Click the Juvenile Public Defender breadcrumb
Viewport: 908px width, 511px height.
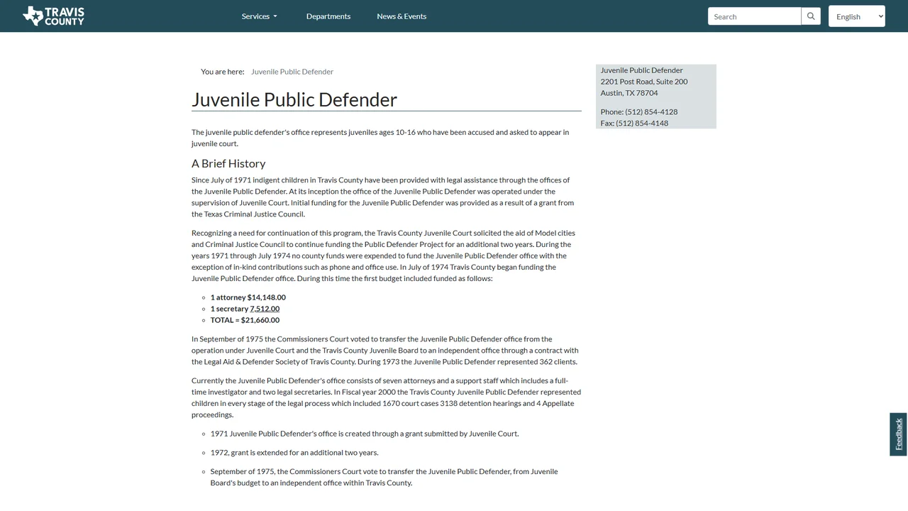pos(292,72)
